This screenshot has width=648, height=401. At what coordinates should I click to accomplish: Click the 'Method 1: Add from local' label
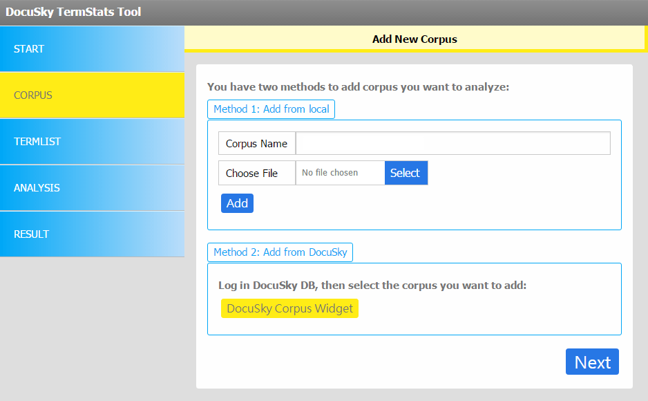271,109
